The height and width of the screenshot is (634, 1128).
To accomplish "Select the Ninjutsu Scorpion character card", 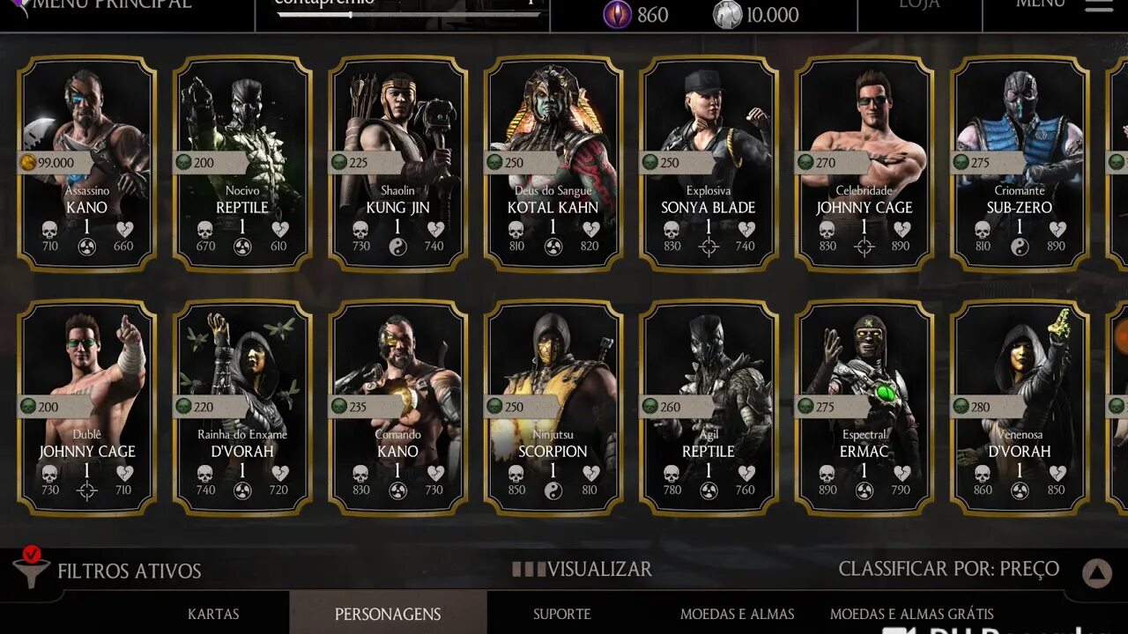I will (553, 407).
